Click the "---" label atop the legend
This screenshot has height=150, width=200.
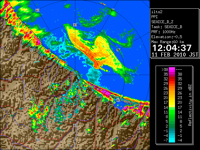point(179,69)
